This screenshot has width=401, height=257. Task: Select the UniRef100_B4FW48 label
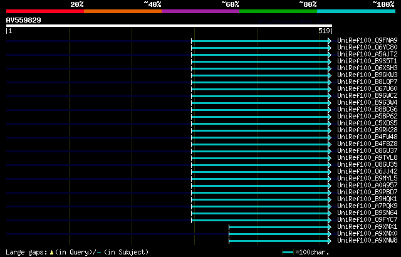(367, 137)
